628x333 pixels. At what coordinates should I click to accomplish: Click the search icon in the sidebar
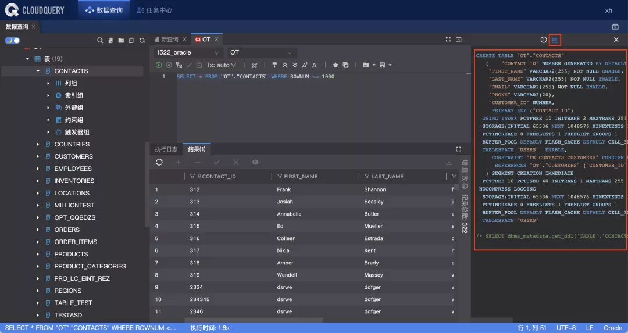click(100, 41)
